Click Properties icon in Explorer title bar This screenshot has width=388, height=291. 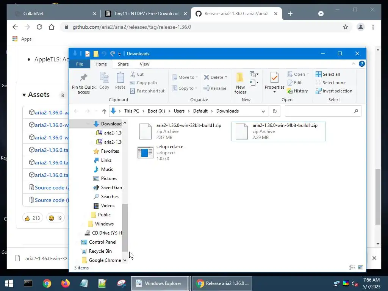click(88, 54)
